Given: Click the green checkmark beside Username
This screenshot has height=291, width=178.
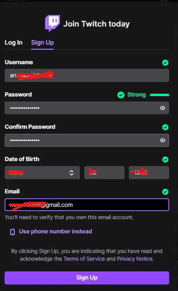Looking at the screenshot, I should tap(165, 63).
